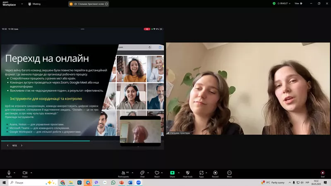Image resolution: width=331 pixels, height=186 pixels.
Task: Click the system tray volume icon
Action: pos(302,183)
